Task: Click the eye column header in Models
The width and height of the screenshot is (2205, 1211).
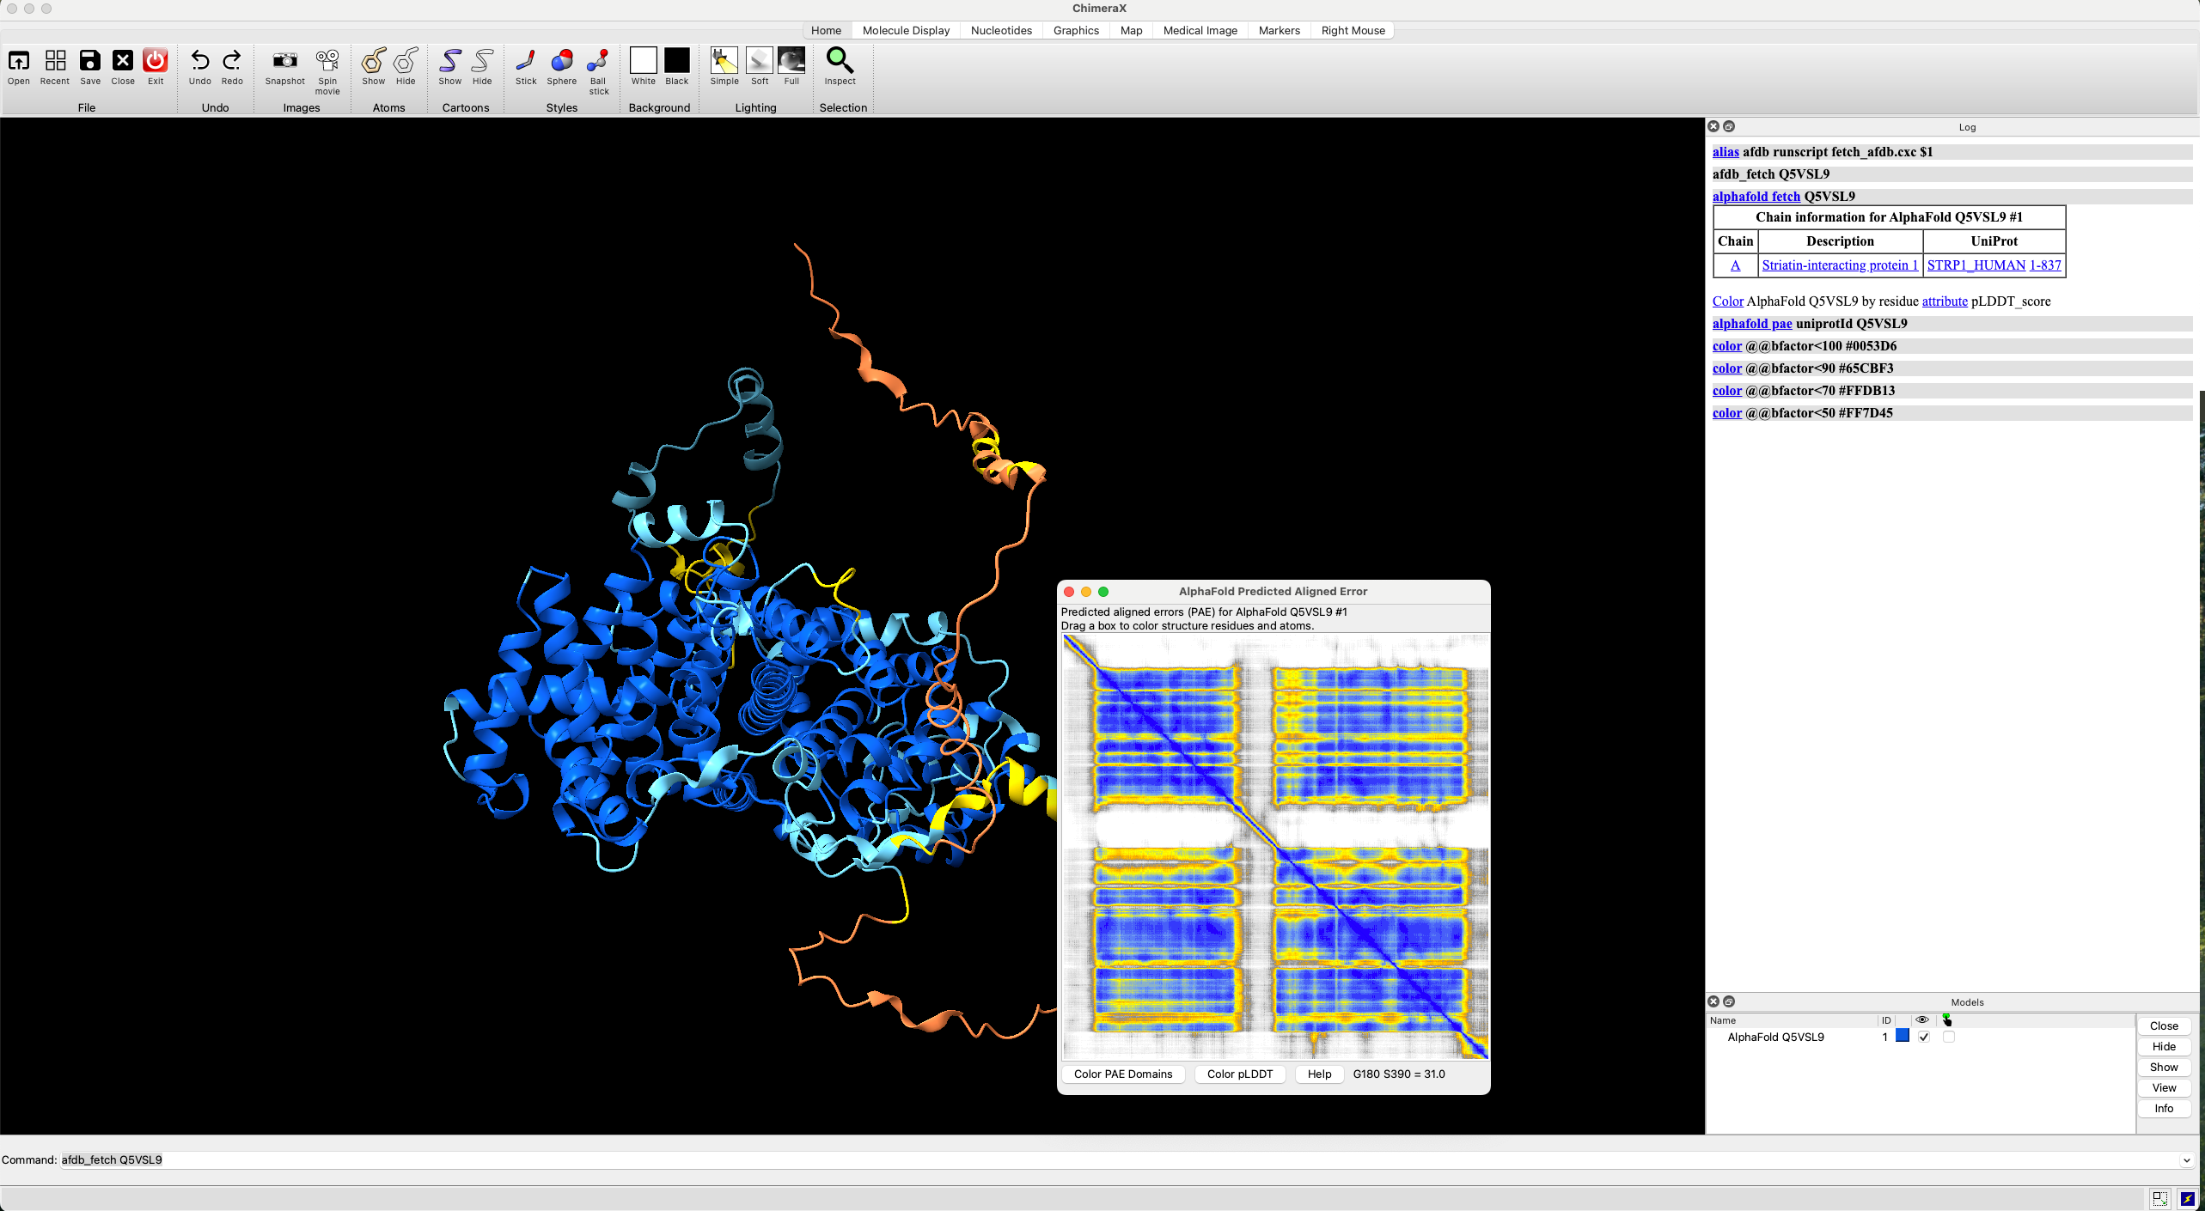Action: [1922, 1020]
